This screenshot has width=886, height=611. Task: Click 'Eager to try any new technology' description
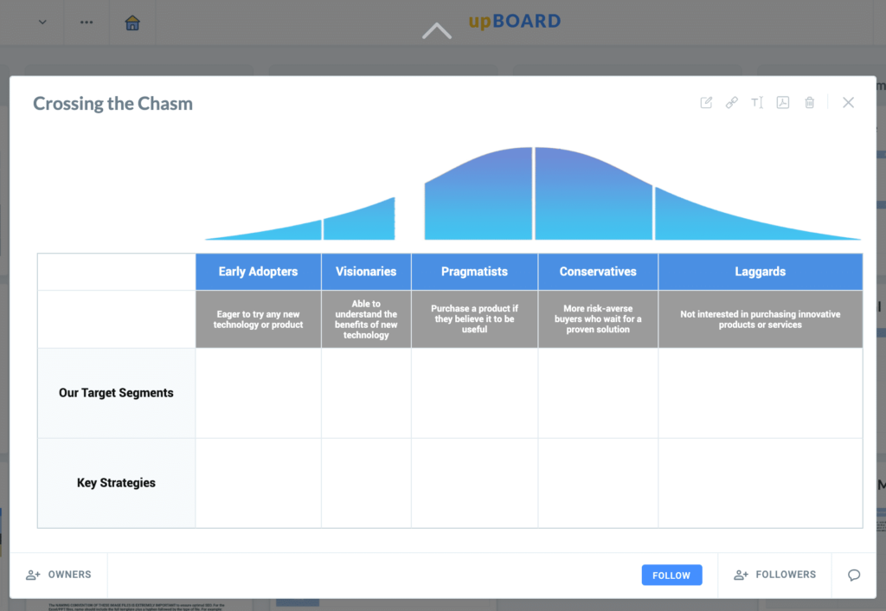pos(258,319)
